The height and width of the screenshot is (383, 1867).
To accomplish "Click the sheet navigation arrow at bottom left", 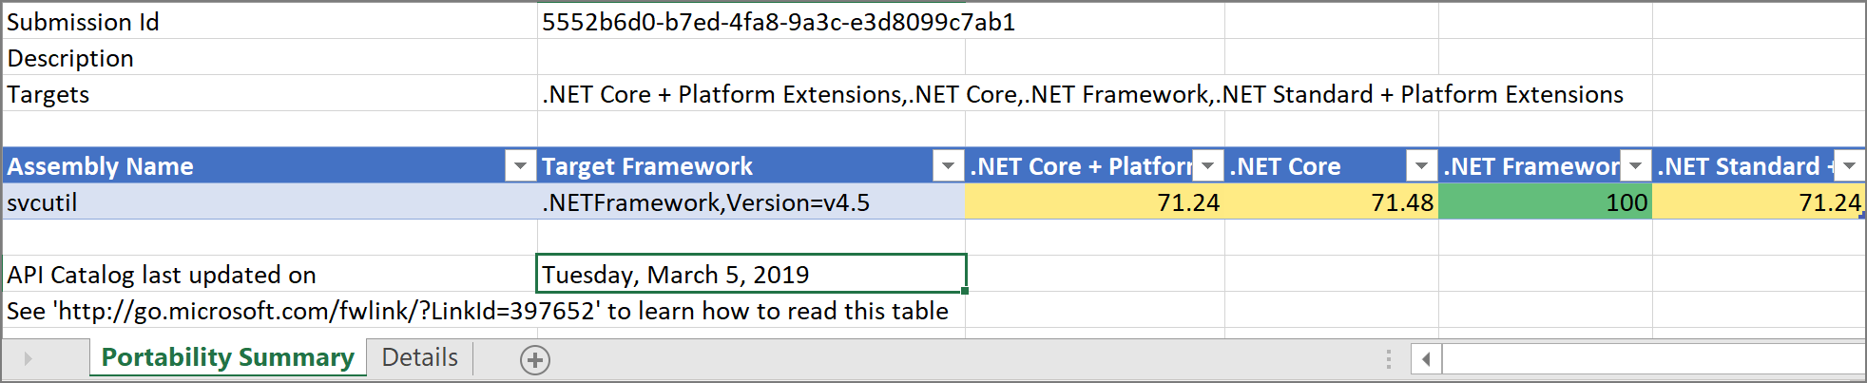I will [x=28, y=359].
